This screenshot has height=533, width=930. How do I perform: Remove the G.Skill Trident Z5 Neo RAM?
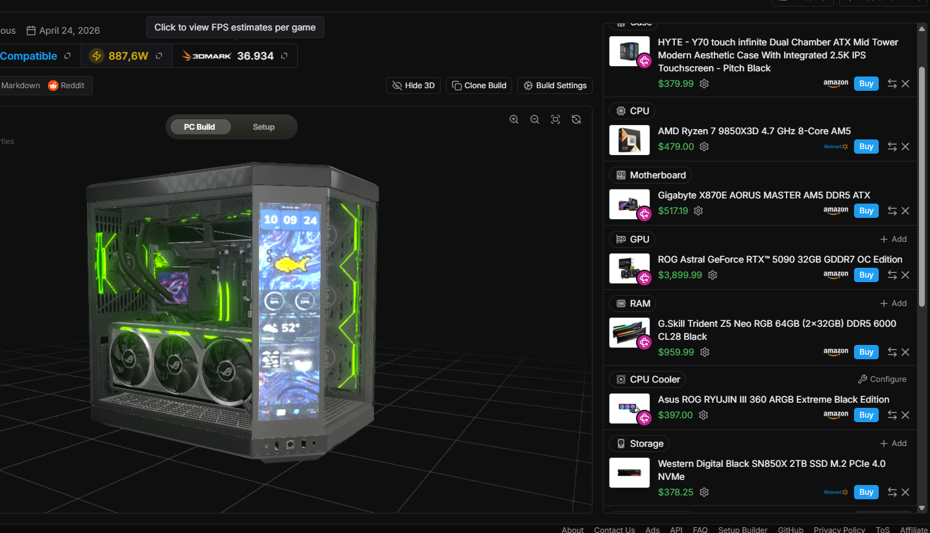(x=905, y=352)
